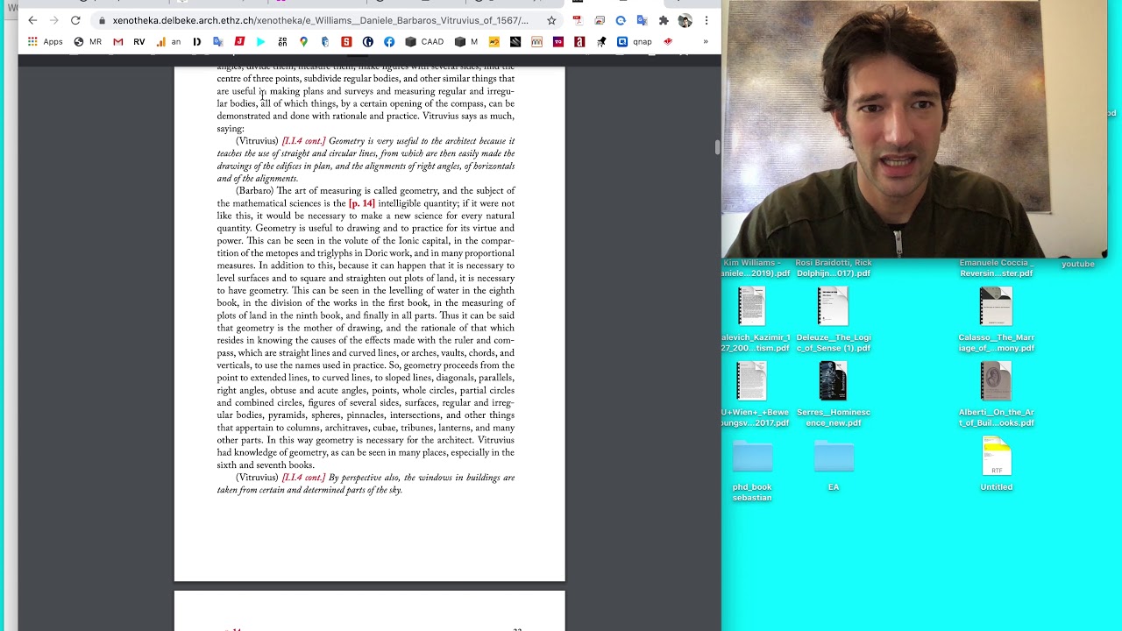1122x631 pixels.
Task: Open the MR bookmark
Action: click(88, 41)
